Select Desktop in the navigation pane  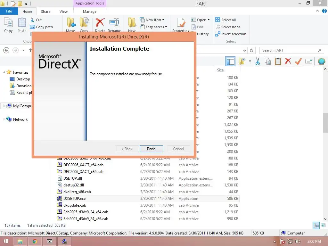23,79
